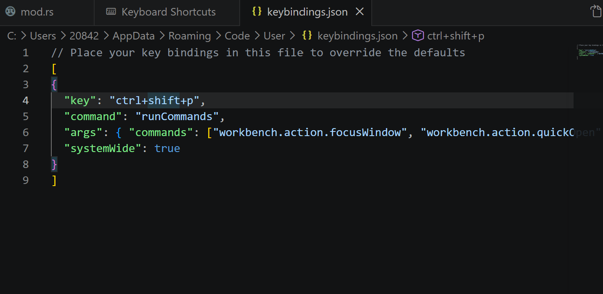Expand the Roaming breadcrumb segment
Screen dimensions: 603x294
point(190,36)
